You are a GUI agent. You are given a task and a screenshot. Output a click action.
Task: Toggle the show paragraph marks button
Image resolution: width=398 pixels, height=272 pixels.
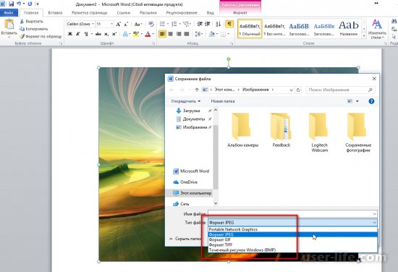pyautogui.click(x=229, y=24)
